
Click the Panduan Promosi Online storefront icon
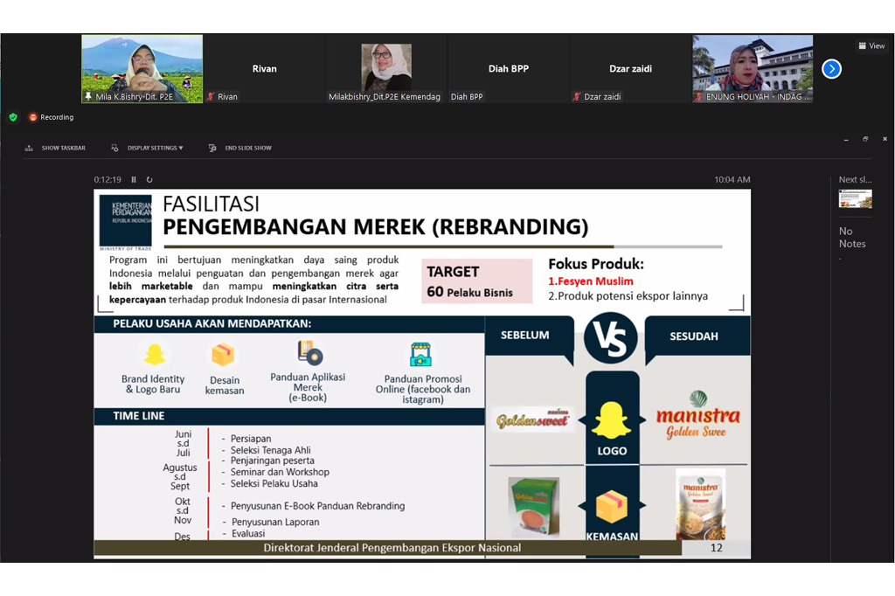[420, 355]
